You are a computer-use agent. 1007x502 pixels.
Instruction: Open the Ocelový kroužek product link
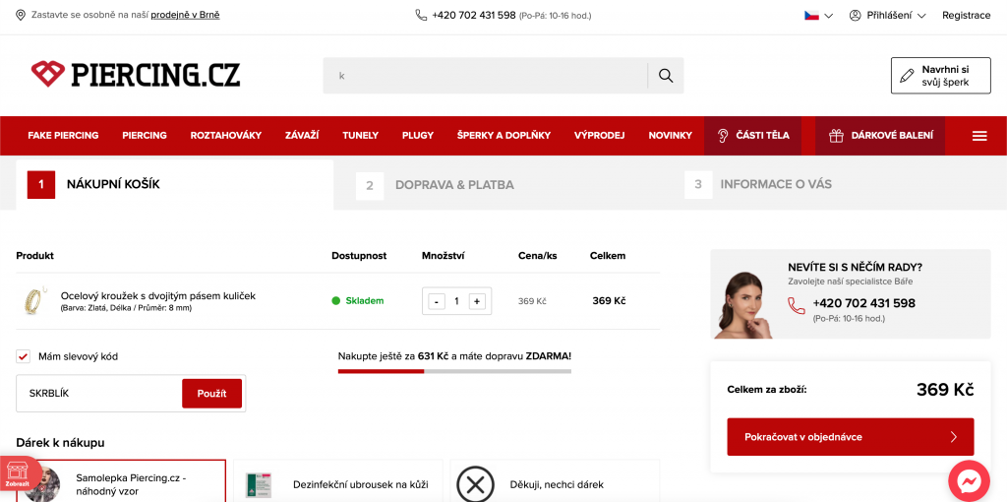point(158,295)
